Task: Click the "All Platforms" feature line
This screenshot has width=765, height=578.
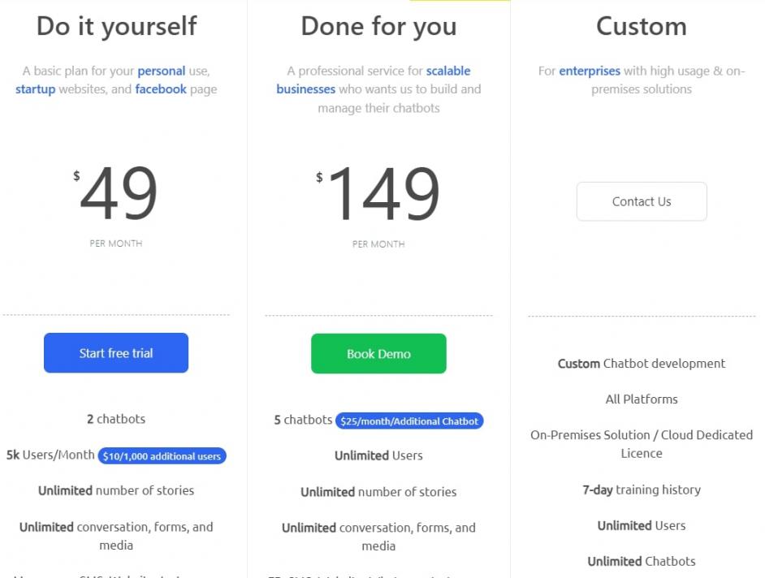Action: tap(642, 399)
